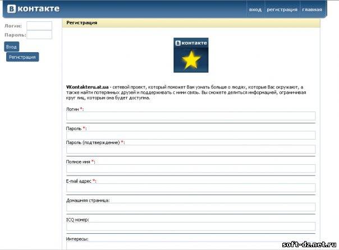The width and height of the screenshot is (339, 250).
Task: Open the регистрация menu item in header
Action: pyautogui.click(x=282, y=10)
